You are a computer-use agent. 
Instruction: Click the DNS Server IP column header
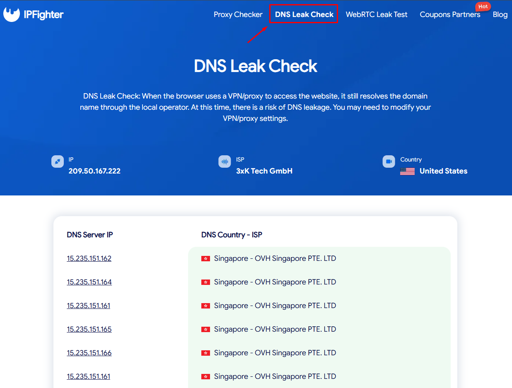(x=90, y=235)
